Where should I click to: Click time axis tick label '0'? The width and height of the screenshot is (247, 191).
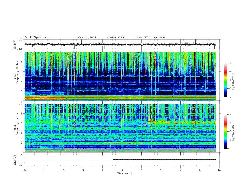[25, 170]
